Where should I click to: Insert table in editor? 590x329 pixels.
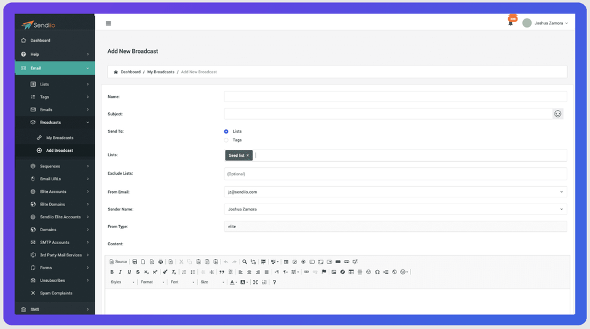click(x=351, y=272)
